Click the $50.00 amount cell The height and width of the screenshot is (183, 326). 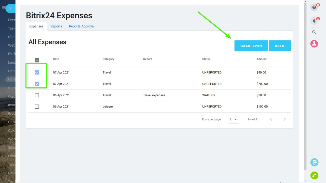261,95
